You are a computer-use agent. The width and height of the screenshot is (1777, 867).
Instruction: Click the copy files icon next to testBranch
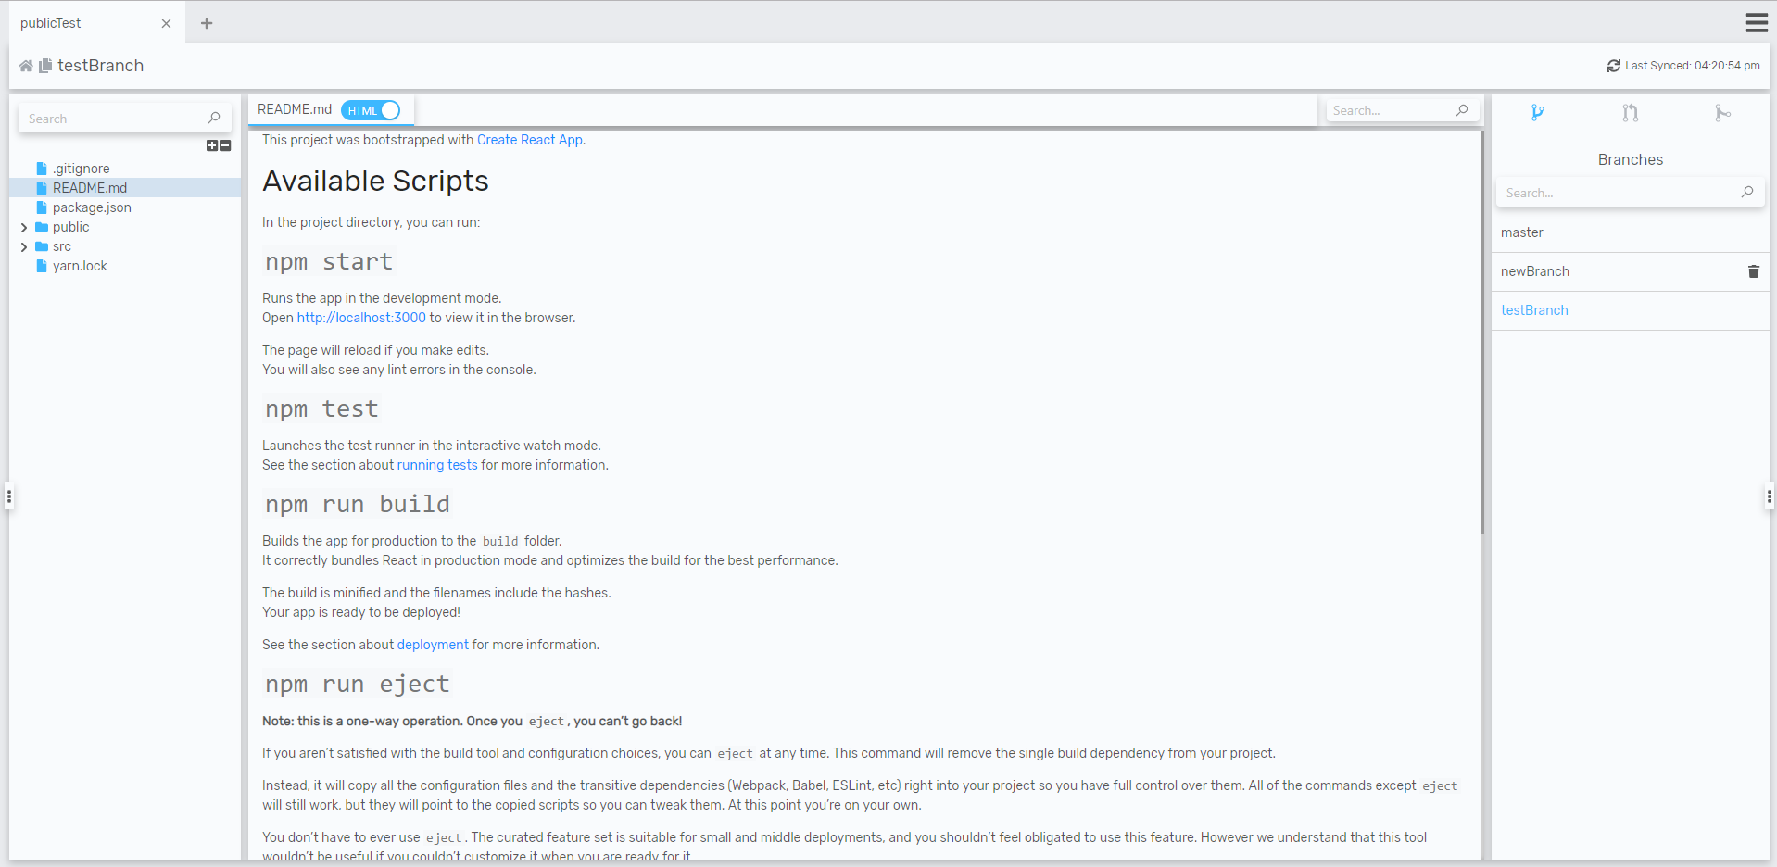pos(44,66)
